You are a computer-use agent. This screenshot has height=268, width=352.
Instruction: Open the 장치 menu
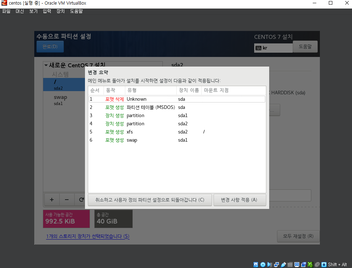pos(61,11)
